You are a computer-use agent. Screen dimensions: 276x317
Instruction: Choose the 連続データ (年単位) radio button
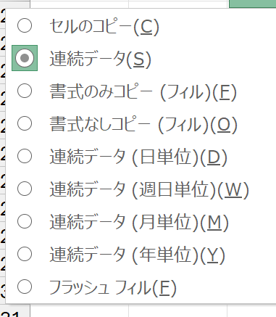click(x=25, y=254)
